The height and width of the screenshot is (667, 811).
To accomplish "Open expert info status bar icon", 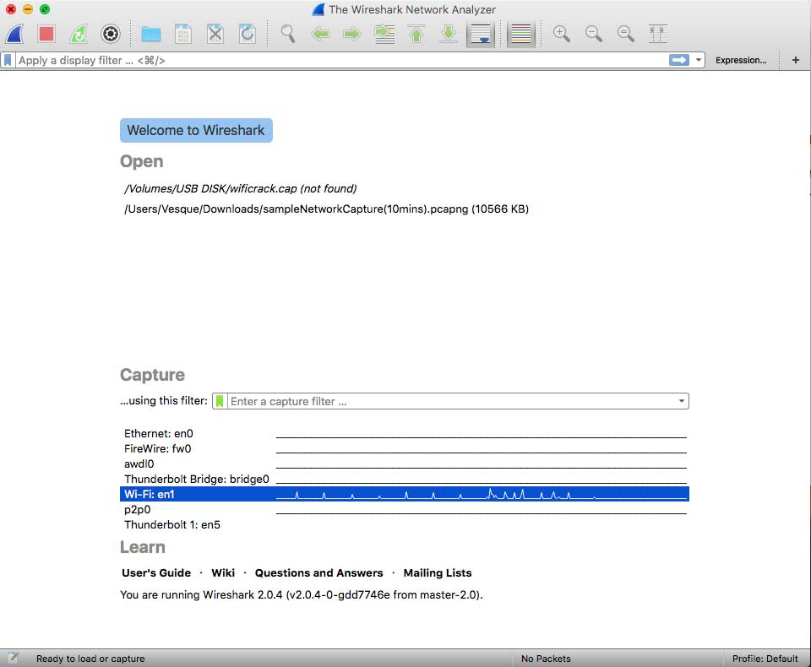I will (x=13, y=658).
